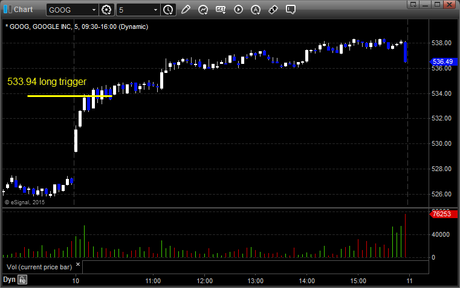
Task: Close the Vol study tab
Action: click(x=77, y=264)
